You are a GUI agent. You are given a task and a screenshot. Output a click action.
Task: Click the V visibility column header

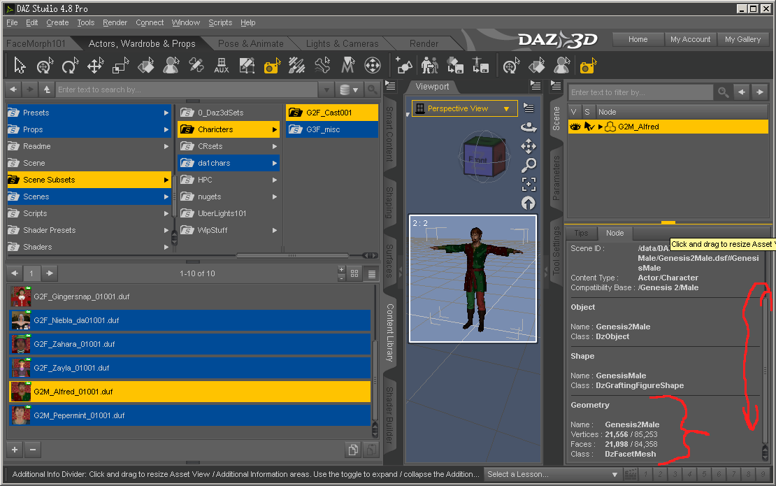point(573,112)
